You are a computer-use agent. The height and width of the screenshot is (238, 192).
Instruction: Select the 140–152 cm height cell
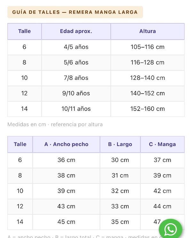[x=148, y=94]
